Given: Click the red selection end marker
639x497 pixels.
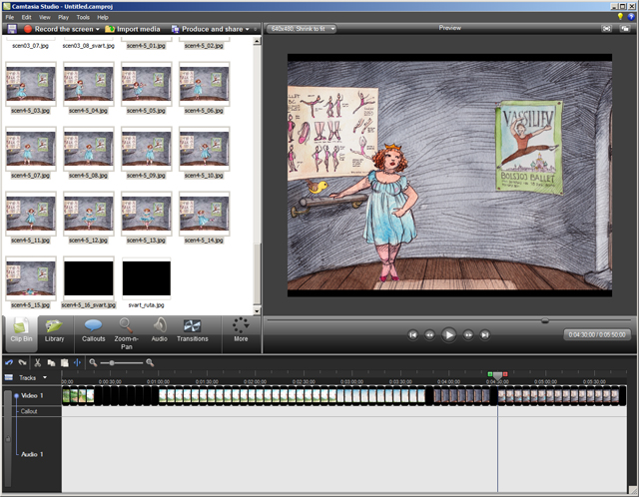Looking at the screenshot, I should pos(505,374).
